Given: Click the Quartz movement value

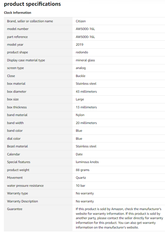Looking at the screenshot, I should click(x=81, y=178).
